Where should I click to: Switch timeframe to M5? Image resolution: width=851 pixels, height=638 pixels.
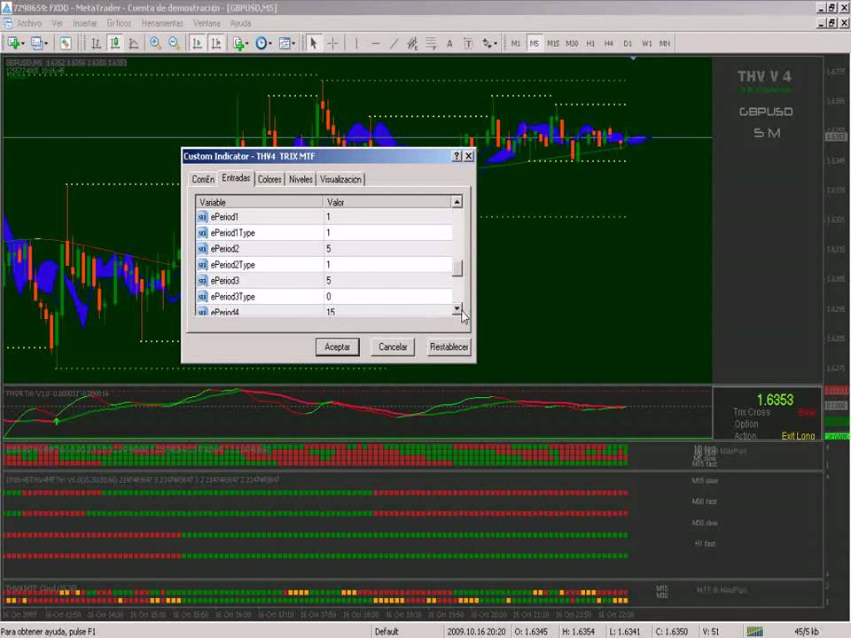pyautogui.click(x=534, y=43)
